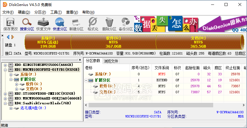Click the Recover Files (恢复文件) toolbar icon

pyautogui.click(x=43, y=22)
